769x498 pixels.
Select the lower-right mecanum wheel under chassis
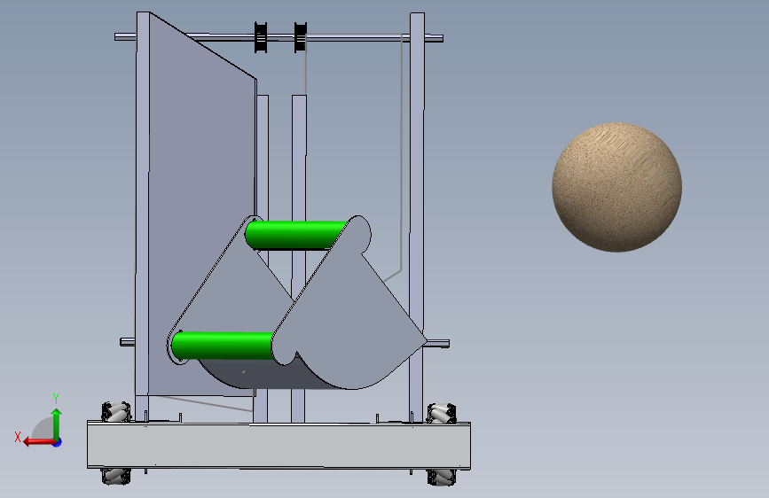pyautogui.click(x=442, y=478)
